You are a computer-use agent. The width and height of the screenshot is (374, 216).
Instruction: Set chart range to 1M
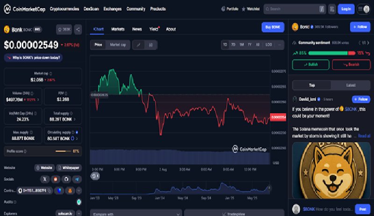pos(242,45)
